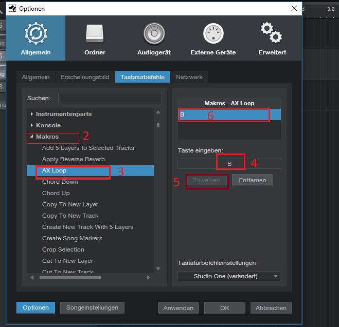
Task: Select the Crop Selection macro
Action: 63,249
